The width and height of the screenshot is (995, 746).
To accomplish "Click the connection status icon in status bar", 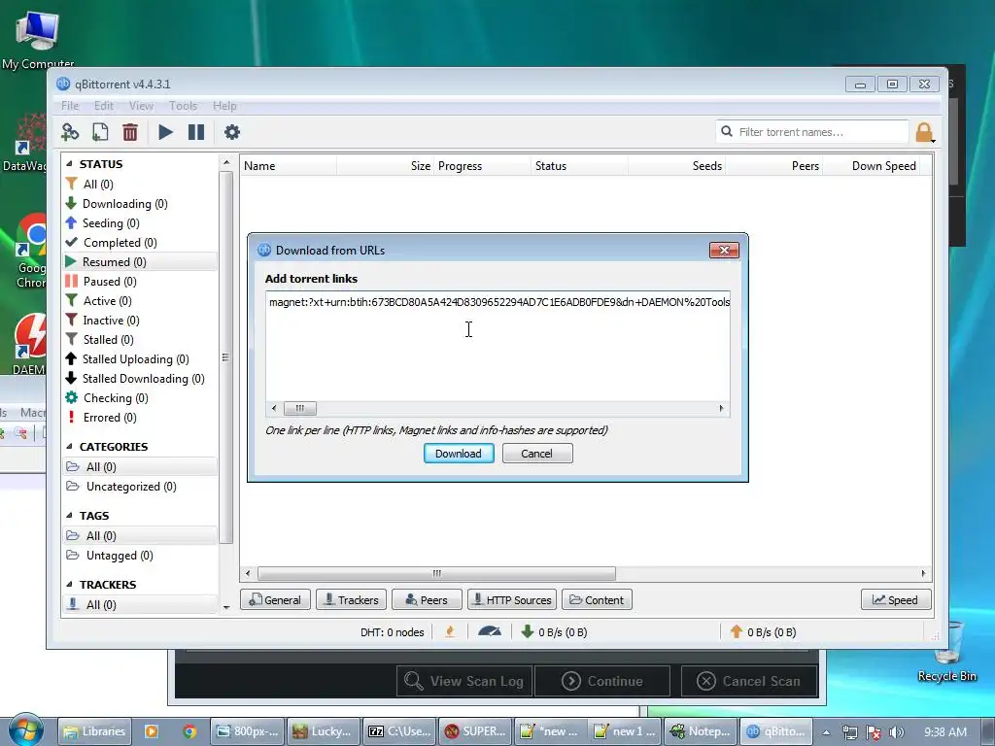I will (x=450, y=631).
